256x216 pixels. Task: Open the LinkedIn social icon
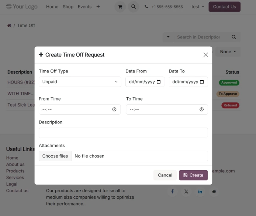(200, 192)
